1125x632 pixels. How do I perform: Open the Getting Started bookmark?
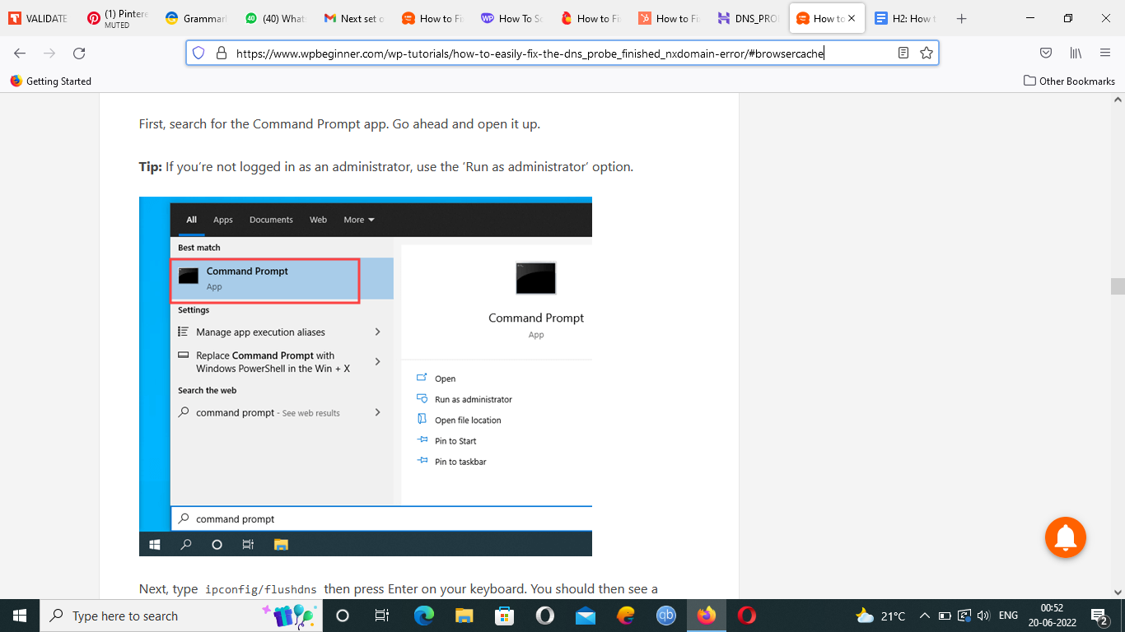point(50,81)
